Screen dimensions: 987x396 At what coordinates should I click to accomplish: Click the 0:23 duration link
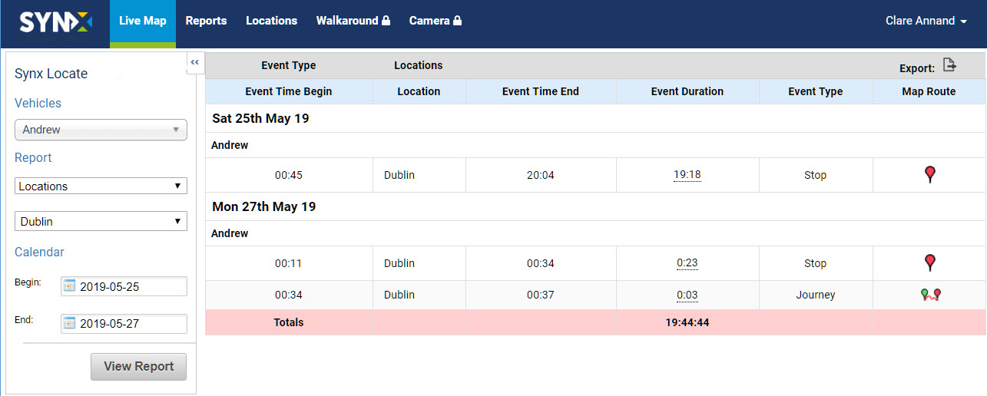coord(687,263)
